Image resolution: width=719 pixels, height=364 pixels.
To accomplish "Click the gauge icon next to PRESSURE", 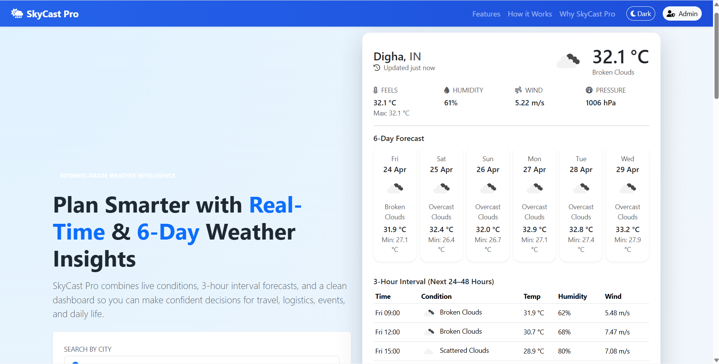I will [589, 90].
